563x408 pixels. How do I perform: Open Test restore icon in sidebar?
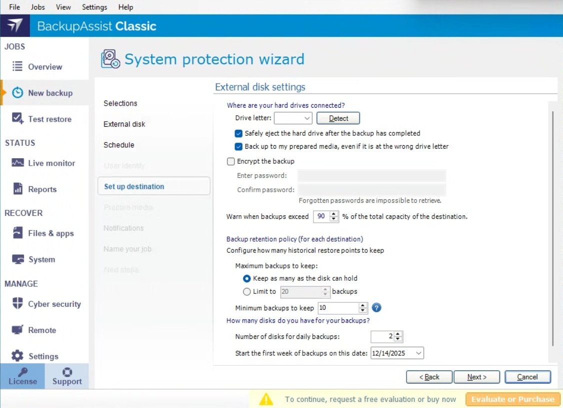[x=17, y=119]
